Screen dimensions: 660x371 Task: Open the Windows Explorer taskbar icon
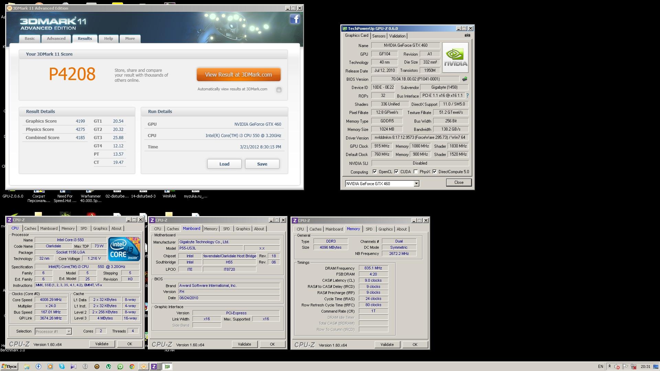coord(27,367)
